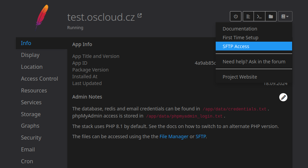Image resolution: width=308 pixels, height=168 pixels.
Task: Open the Access Control section
Action: 39,79
